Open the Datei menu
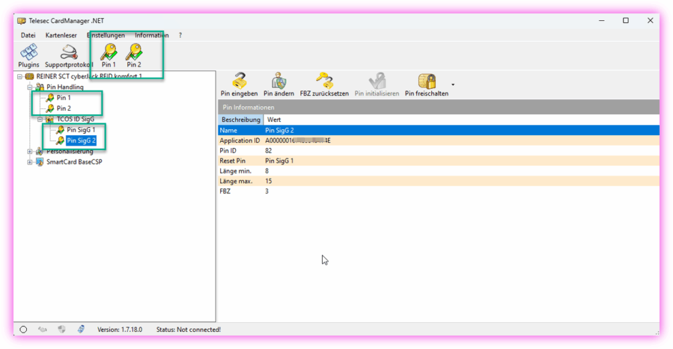The image size is (673, 349). [x=28, y=35]
